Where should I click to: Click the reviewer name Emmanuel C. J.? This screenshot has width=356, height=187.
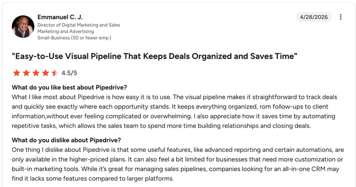[60, 17]
